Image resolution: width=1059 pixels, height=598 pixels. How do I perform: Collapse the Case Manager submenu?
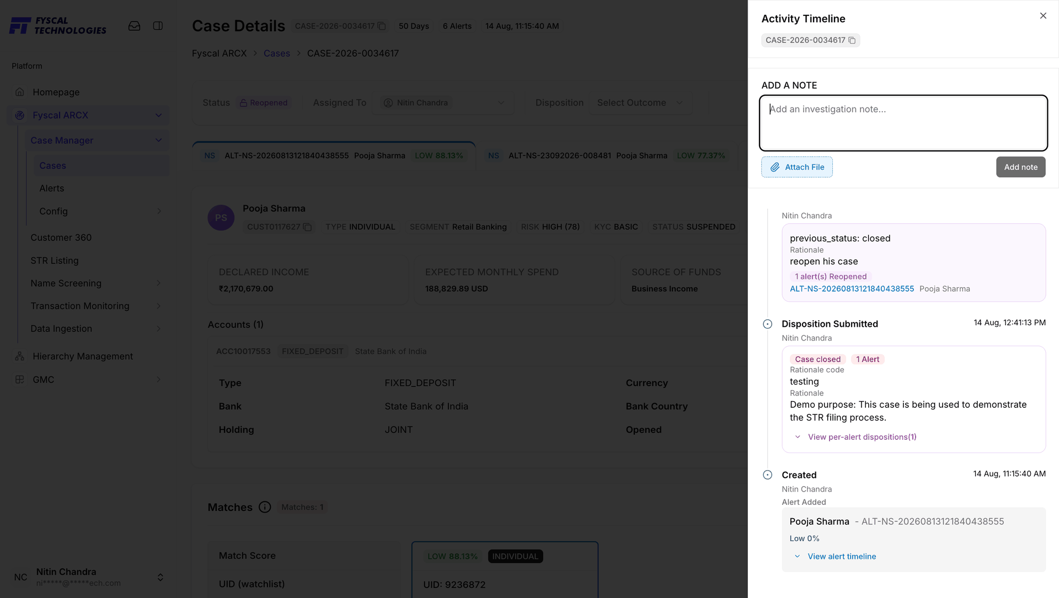pyautogui.click(x=159, y=141)
